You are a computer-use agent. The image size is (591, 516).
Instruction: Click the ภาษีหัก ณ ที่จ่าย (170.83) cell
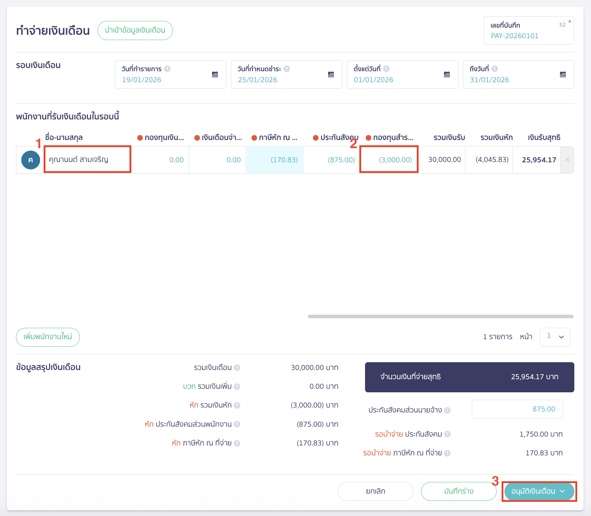click(275, 160)
